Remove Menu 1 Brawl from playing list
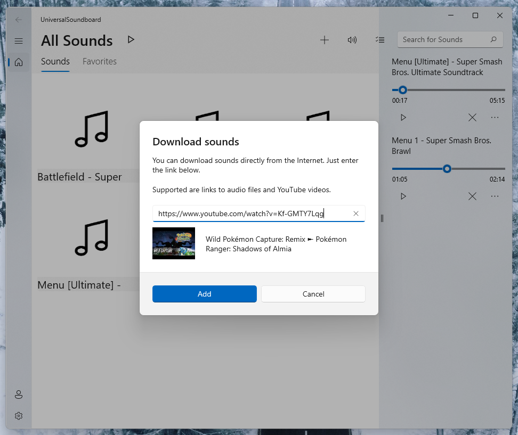 pyautogui.click(x=472, y=196)
